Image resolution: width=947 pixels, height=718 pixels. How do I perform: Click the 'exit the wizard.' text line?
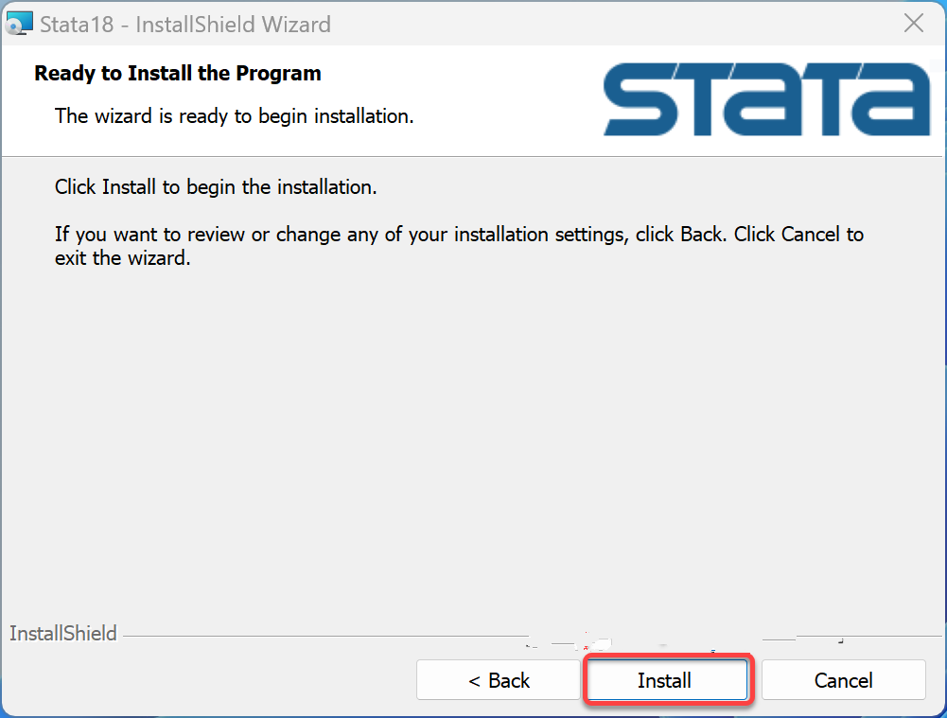click(123, 258)
